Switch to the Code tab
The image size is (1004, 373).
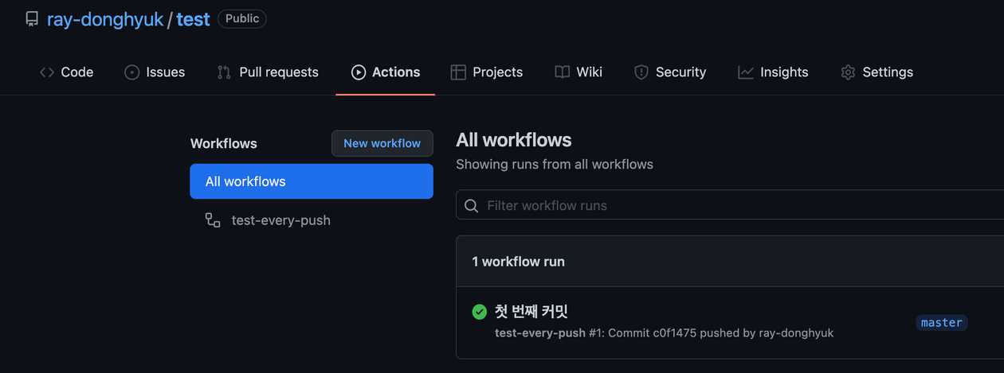(x=66, y=72)
